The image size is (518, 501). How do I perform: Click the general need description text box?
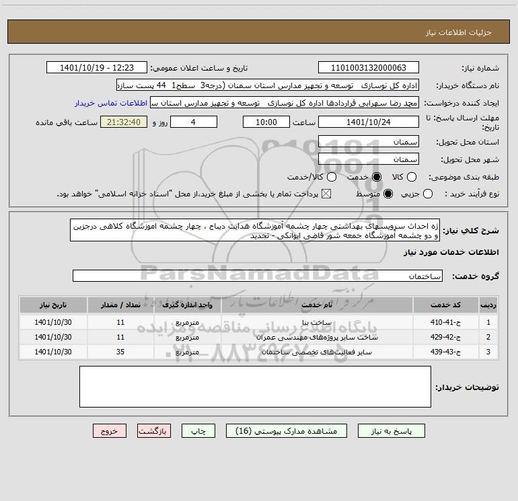[255, 230]
